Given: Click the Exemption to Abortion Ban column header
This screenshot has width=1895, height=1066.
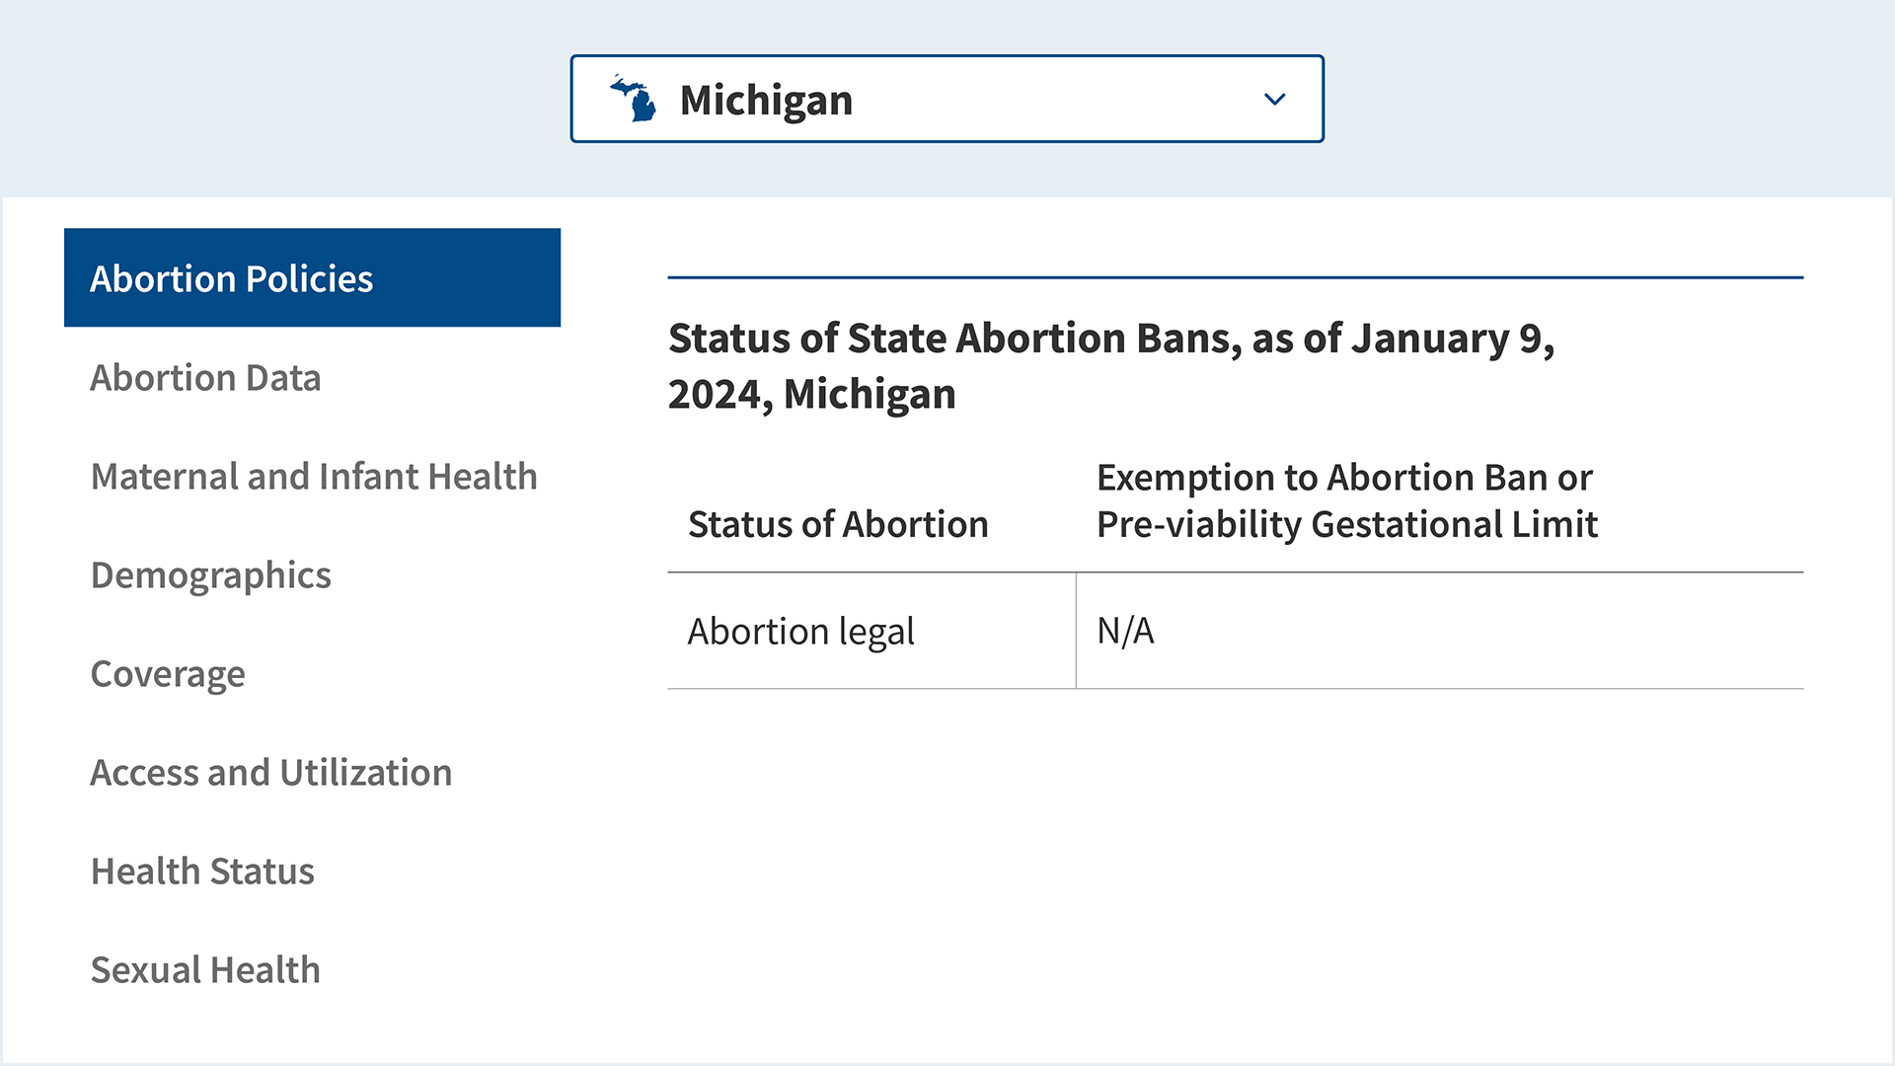Looking at the screenshot, I should pos(1346,500).
